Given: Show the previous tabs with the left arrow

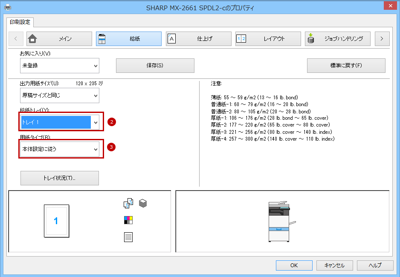Looking at the screenshot, I should 16,39.
